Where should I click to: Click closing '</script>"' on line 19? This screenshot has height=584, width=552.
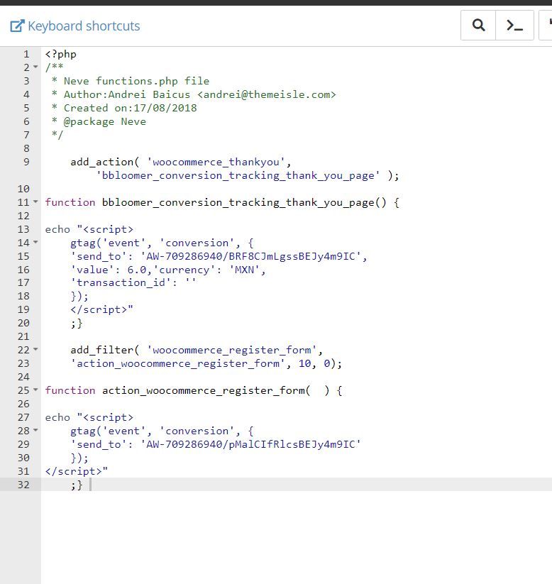pyautogui.click(x=101, y=309)
